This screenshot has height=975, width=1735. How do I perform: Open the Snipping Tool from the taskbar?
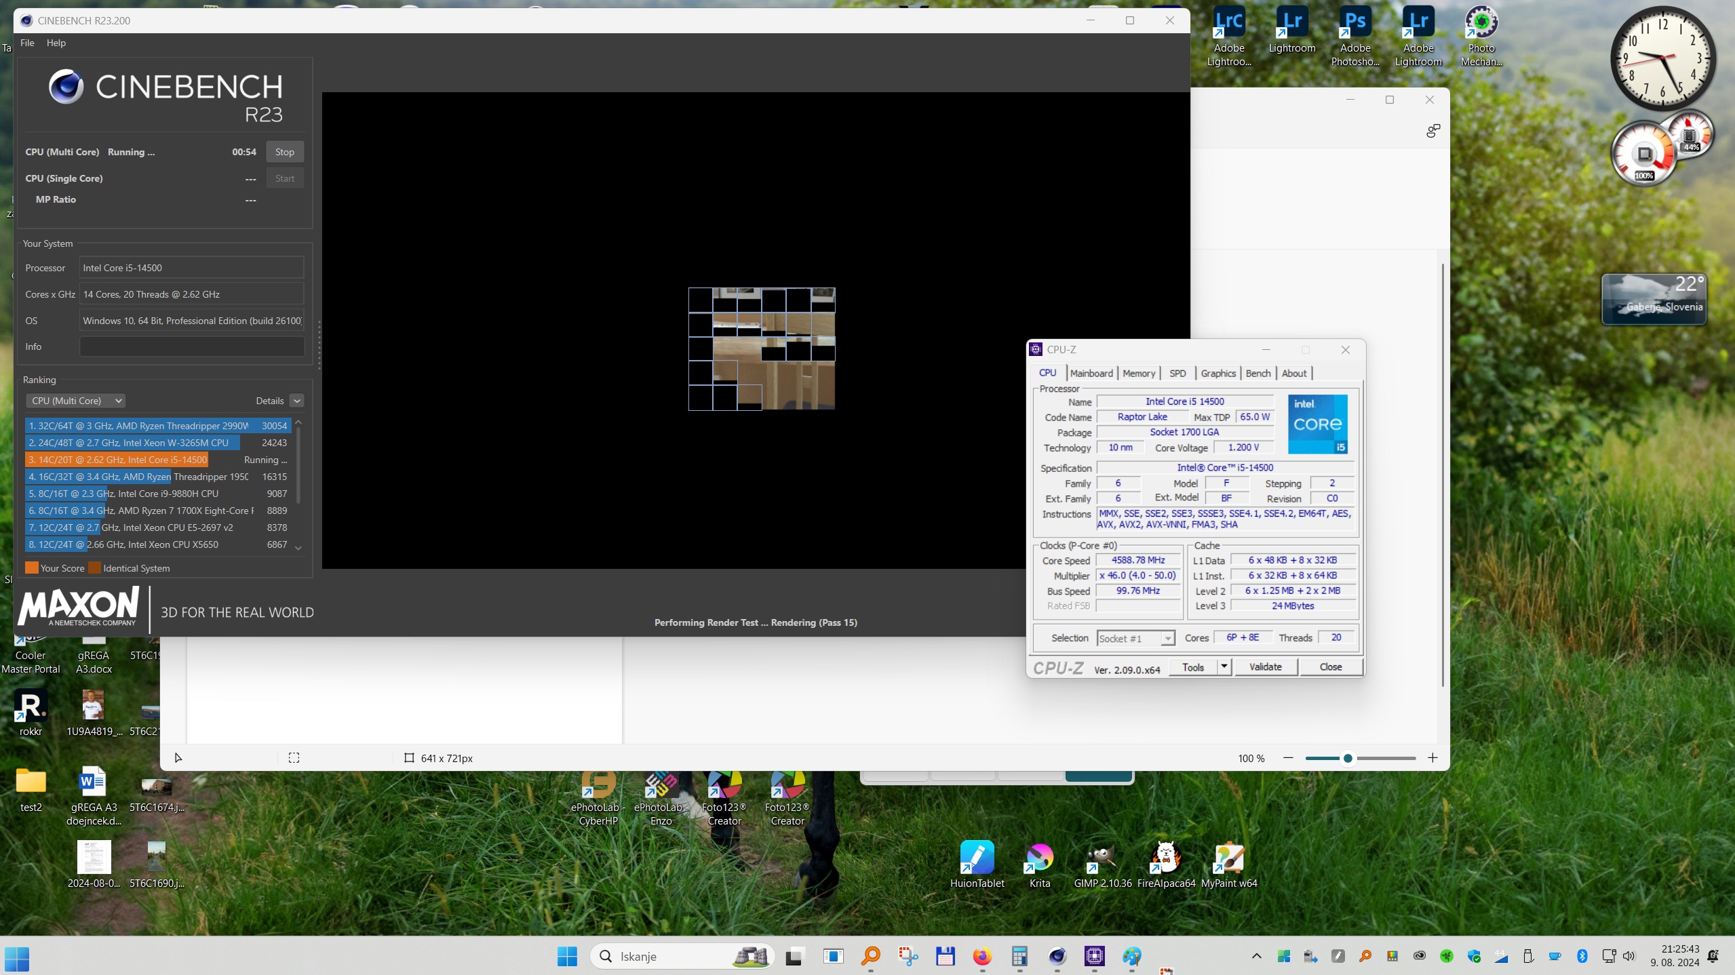point(908,956)
